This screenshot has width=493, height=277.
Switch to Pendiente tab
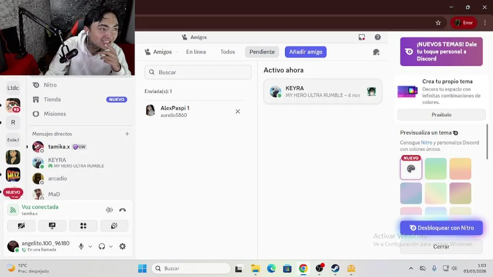tap(262, 52)
